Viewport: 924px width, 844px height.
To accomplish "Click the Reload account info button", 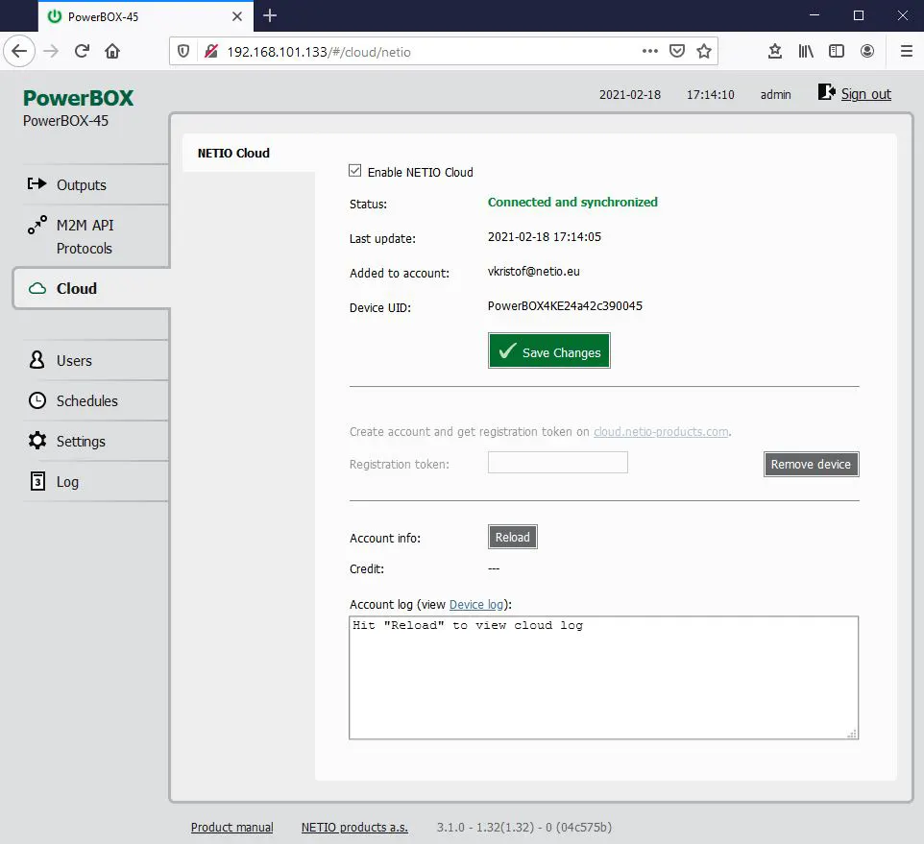I will (512, 537).
